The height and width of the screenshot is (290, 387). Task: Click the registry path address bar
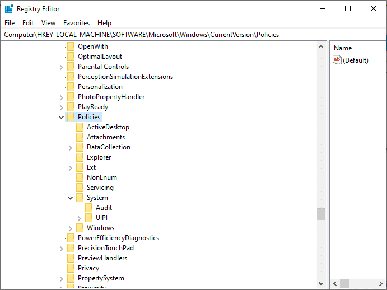coord(193,35)
